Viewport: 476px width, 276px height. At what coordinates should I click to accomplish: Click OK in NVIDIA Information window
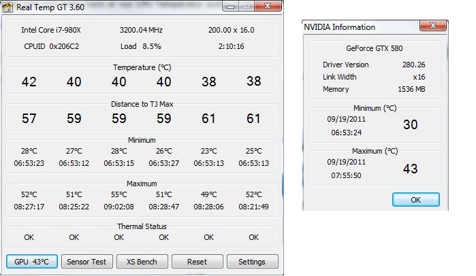(x=415, y=200)
